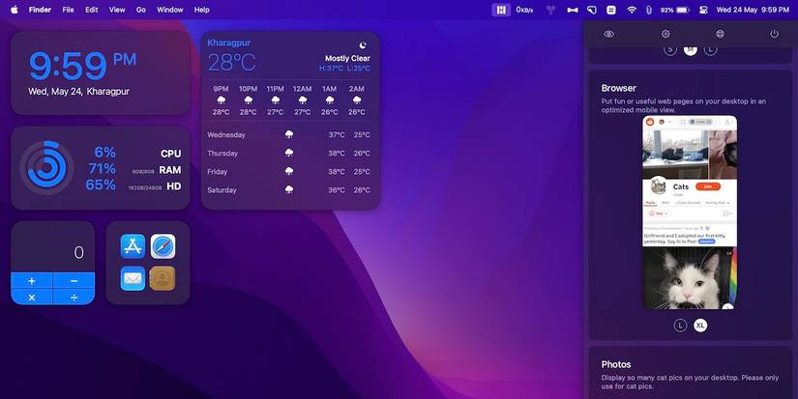
Task: Toggle widget visibility with the eye icon
Action: click(608, 34)
